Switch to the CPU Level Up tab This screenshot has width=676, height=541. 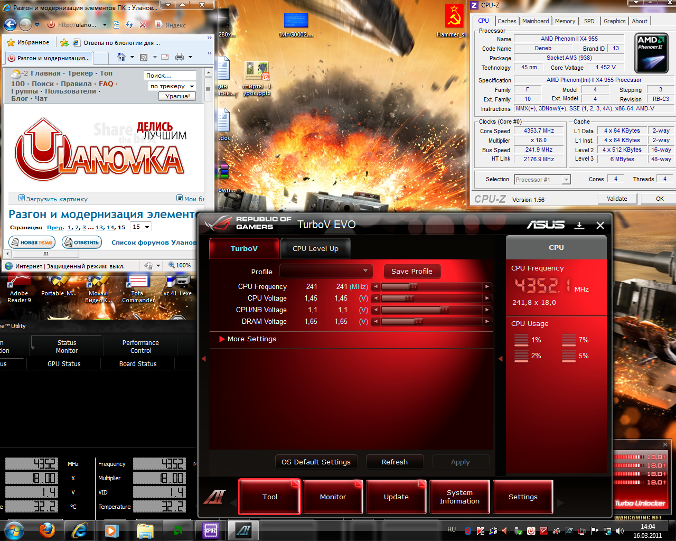tap(315, 248)
